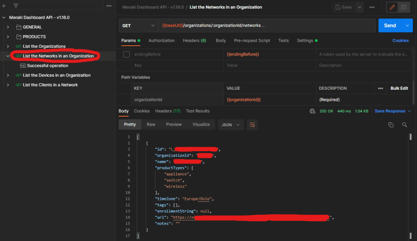Switch to the Test Results tab
This screenshot has width=417, height=241.
(197, 111)
